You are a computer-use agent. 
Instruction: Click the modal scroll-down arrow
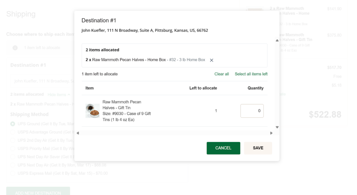277,127
